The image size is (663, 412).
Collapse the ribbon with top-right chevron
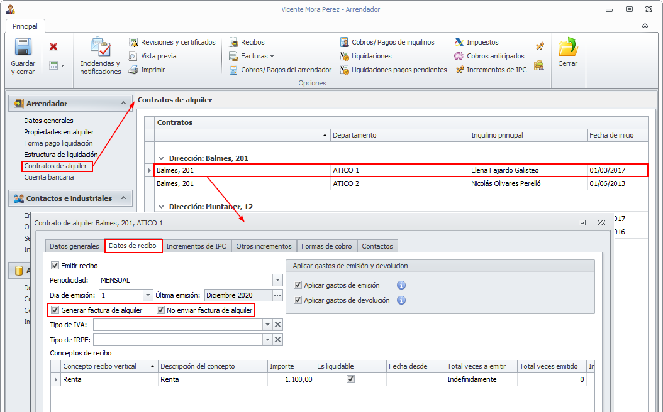click(x=645, y=26)
